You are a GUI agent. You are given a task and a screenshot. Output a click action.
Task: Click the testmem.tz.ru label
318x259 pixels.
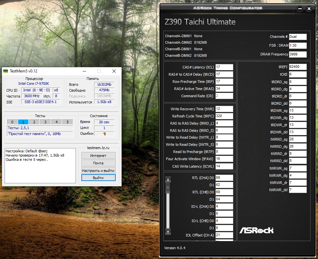point(98,148)
